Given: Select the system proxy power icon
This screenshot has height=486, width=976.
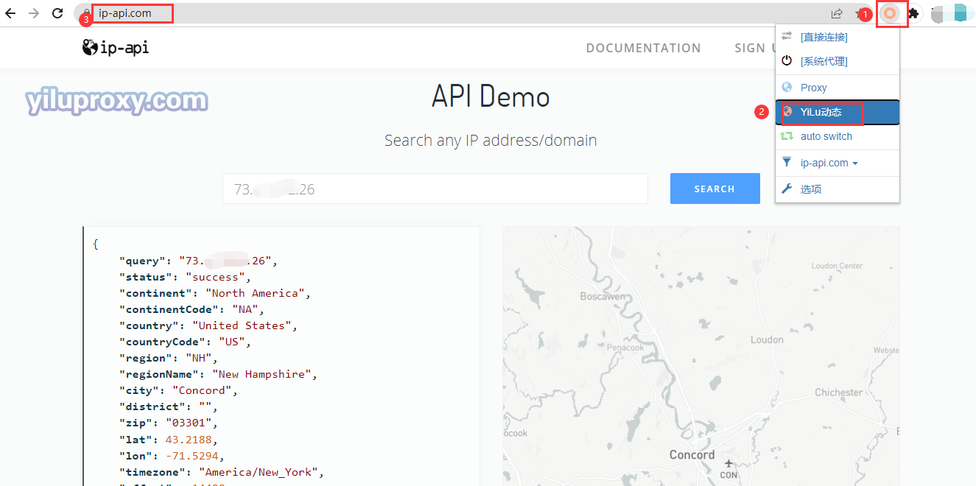Looking at the screenshot, I should pos(787,60).
